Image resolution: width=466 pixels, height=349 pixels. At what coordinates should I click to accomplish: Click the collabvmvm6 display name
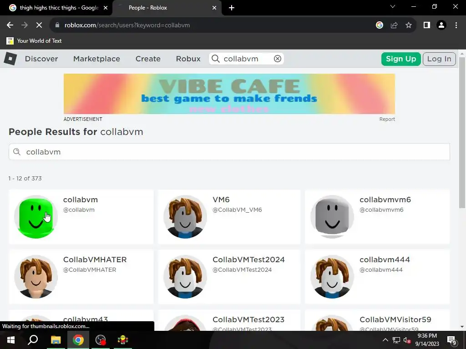pyautogui.click(x=385, y=200)
